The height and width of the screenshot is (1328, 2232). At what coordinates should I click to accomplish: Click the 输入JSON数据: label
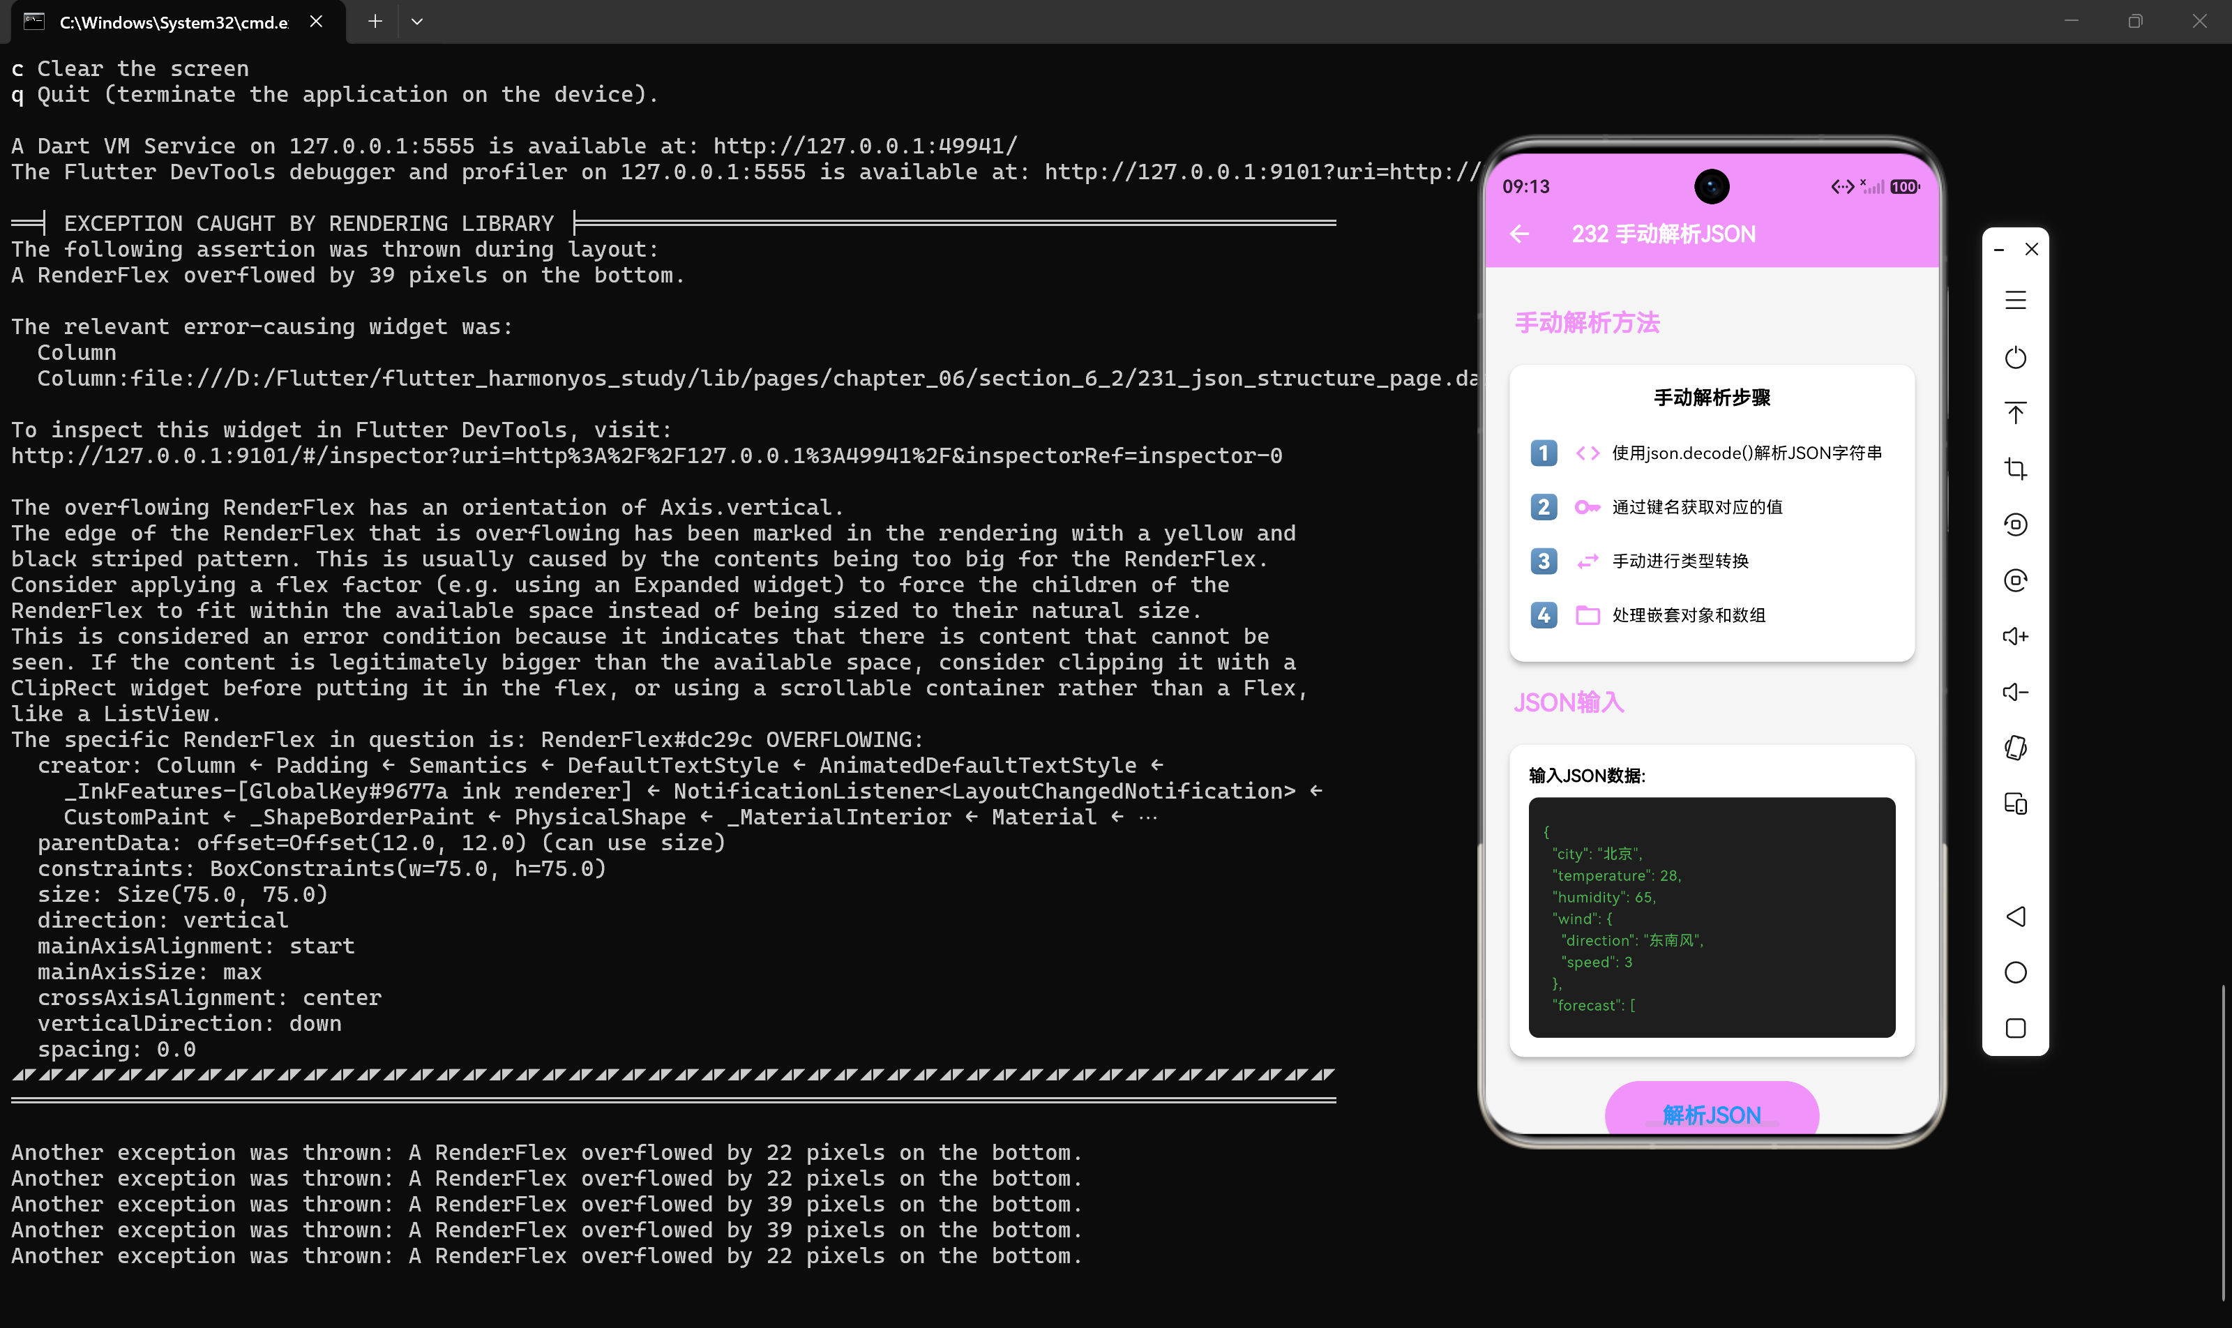point(1587,775)
